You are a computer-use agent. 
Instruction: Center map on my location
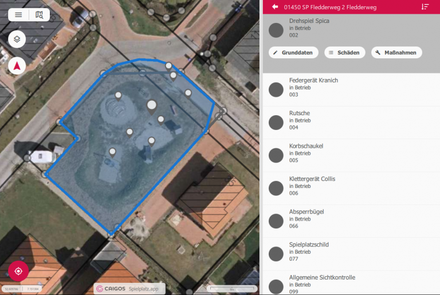18,271
